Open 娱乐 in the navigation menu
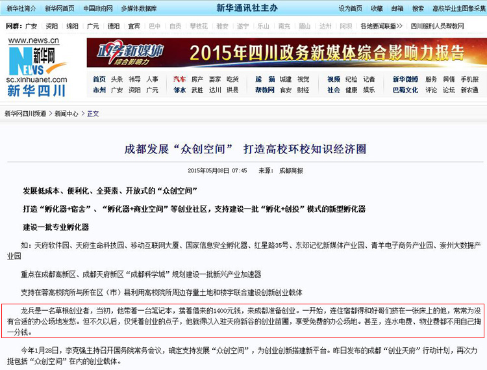The height and width of the screenshot is (370, 487). pyautogui.click(x=369, y=90)
